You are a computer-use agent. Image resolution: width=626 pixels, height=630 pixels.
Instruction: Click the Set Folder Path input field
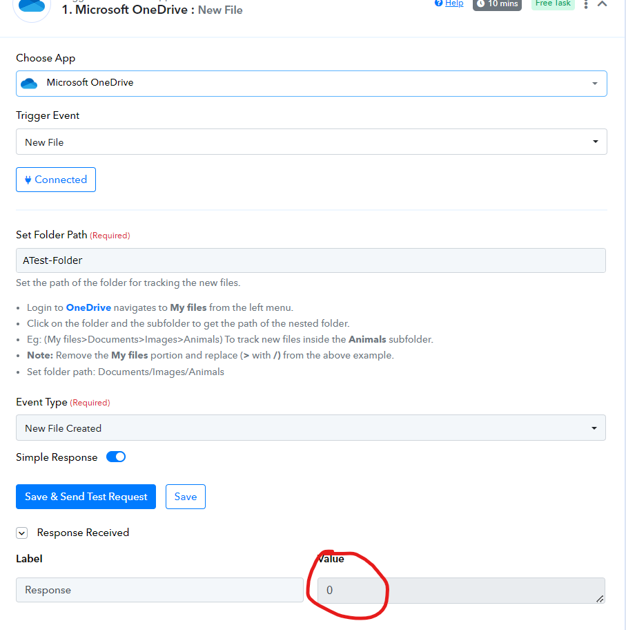coord(311,260)
